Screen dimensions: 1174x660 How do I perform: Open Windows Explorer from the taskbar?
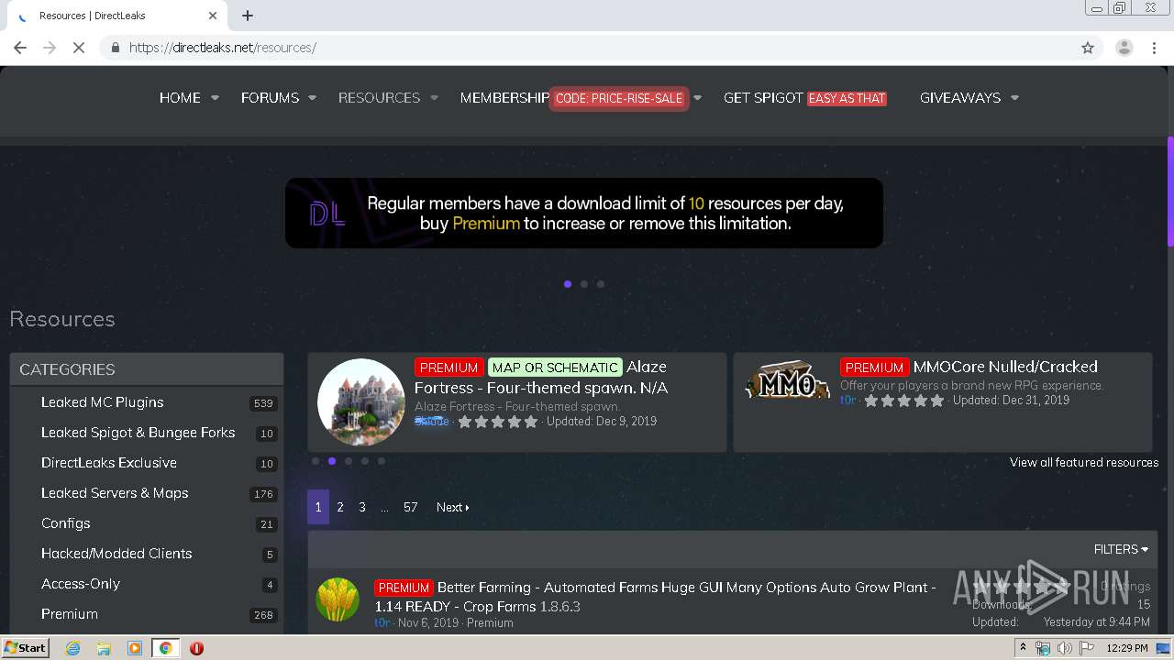click(x=104, y=648)
